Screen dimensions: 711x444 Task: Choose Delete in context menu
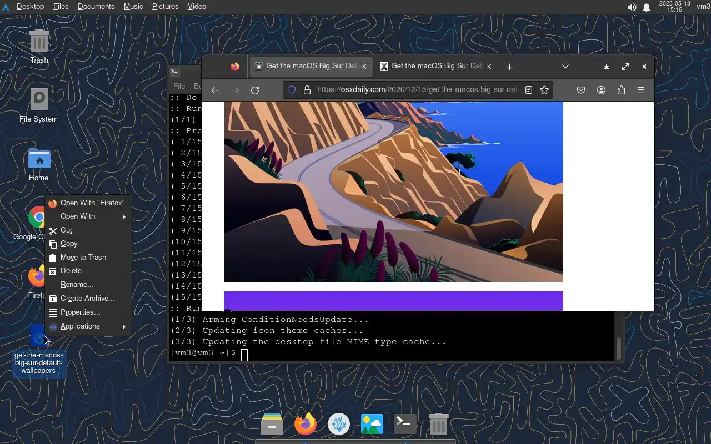coord(88,271)
